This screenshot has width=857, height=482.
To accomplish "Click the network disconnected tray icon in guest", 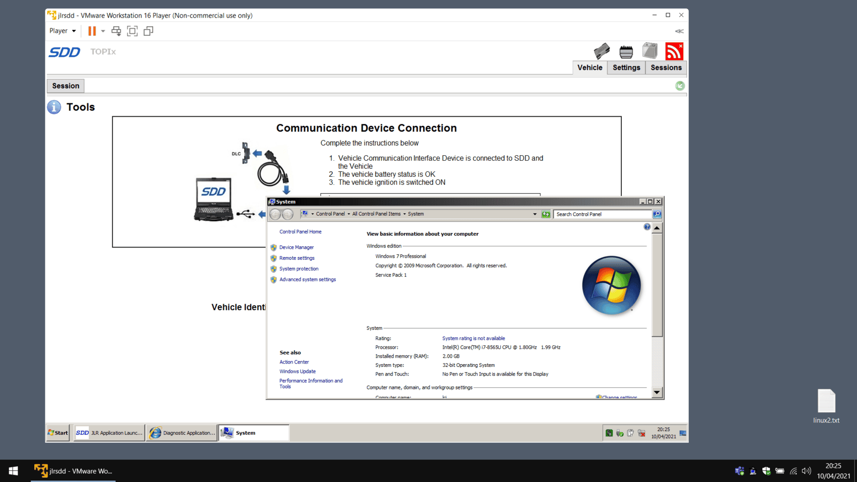I will (642, 433).
